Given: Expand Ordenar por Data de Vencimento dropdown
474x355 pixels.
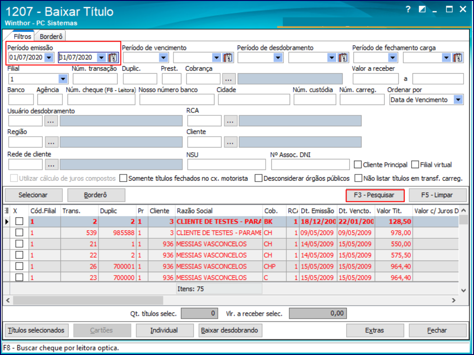Looking at the screenshot, I should (x=458, y=100).
